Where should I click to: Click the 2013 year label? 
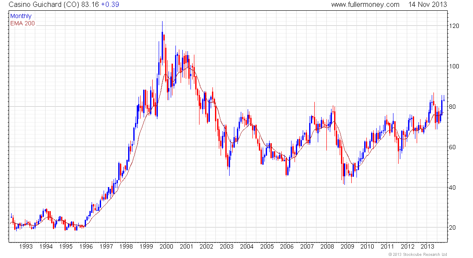[427, 246]
